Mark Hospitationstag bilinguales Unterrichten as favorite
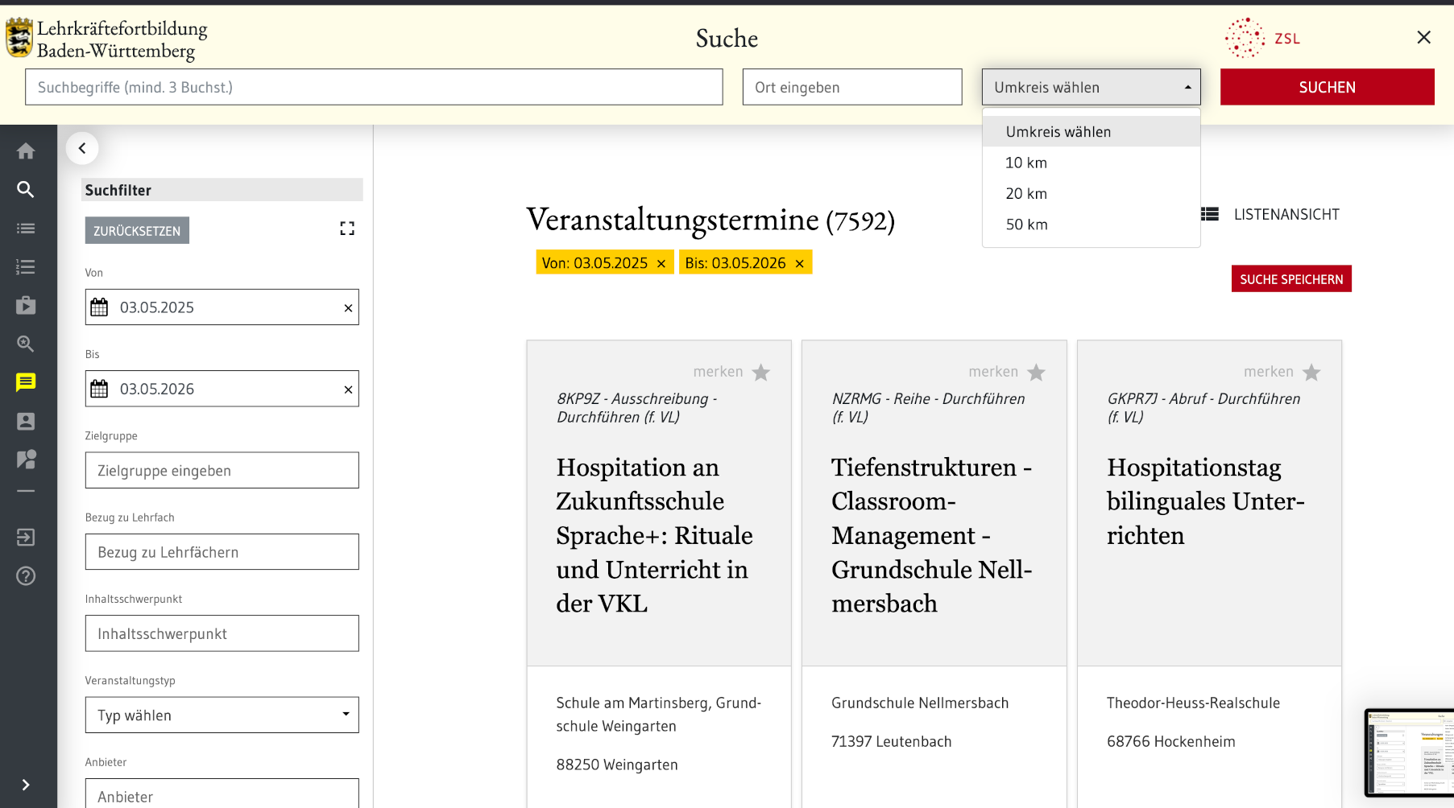This screenshot has height=808, width=1454. pyautogui.click(x=1311, y=373)
